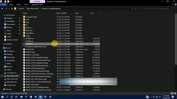Viewport: 177px width, 99px height.
Task: Select the Manage contextual tab
Action: 37,1
